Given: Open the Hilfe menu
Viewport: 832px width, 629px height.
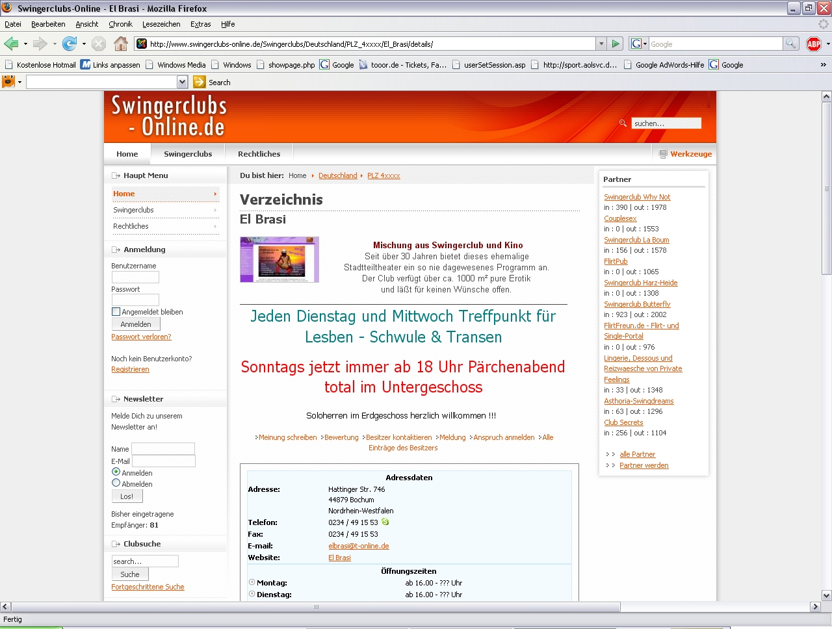Looking at the screenshot, I should pyautogui.click(x=228, y=24).
